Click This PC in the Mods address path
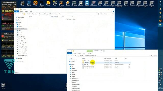This screenshot has height=91, width=163. 28,14
